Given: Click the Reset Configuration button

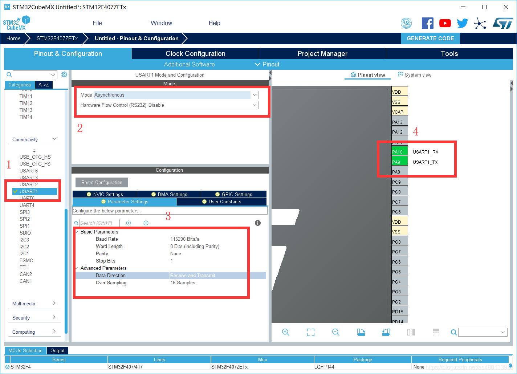Looking at the screenshot, I should [x=102, y=182].
